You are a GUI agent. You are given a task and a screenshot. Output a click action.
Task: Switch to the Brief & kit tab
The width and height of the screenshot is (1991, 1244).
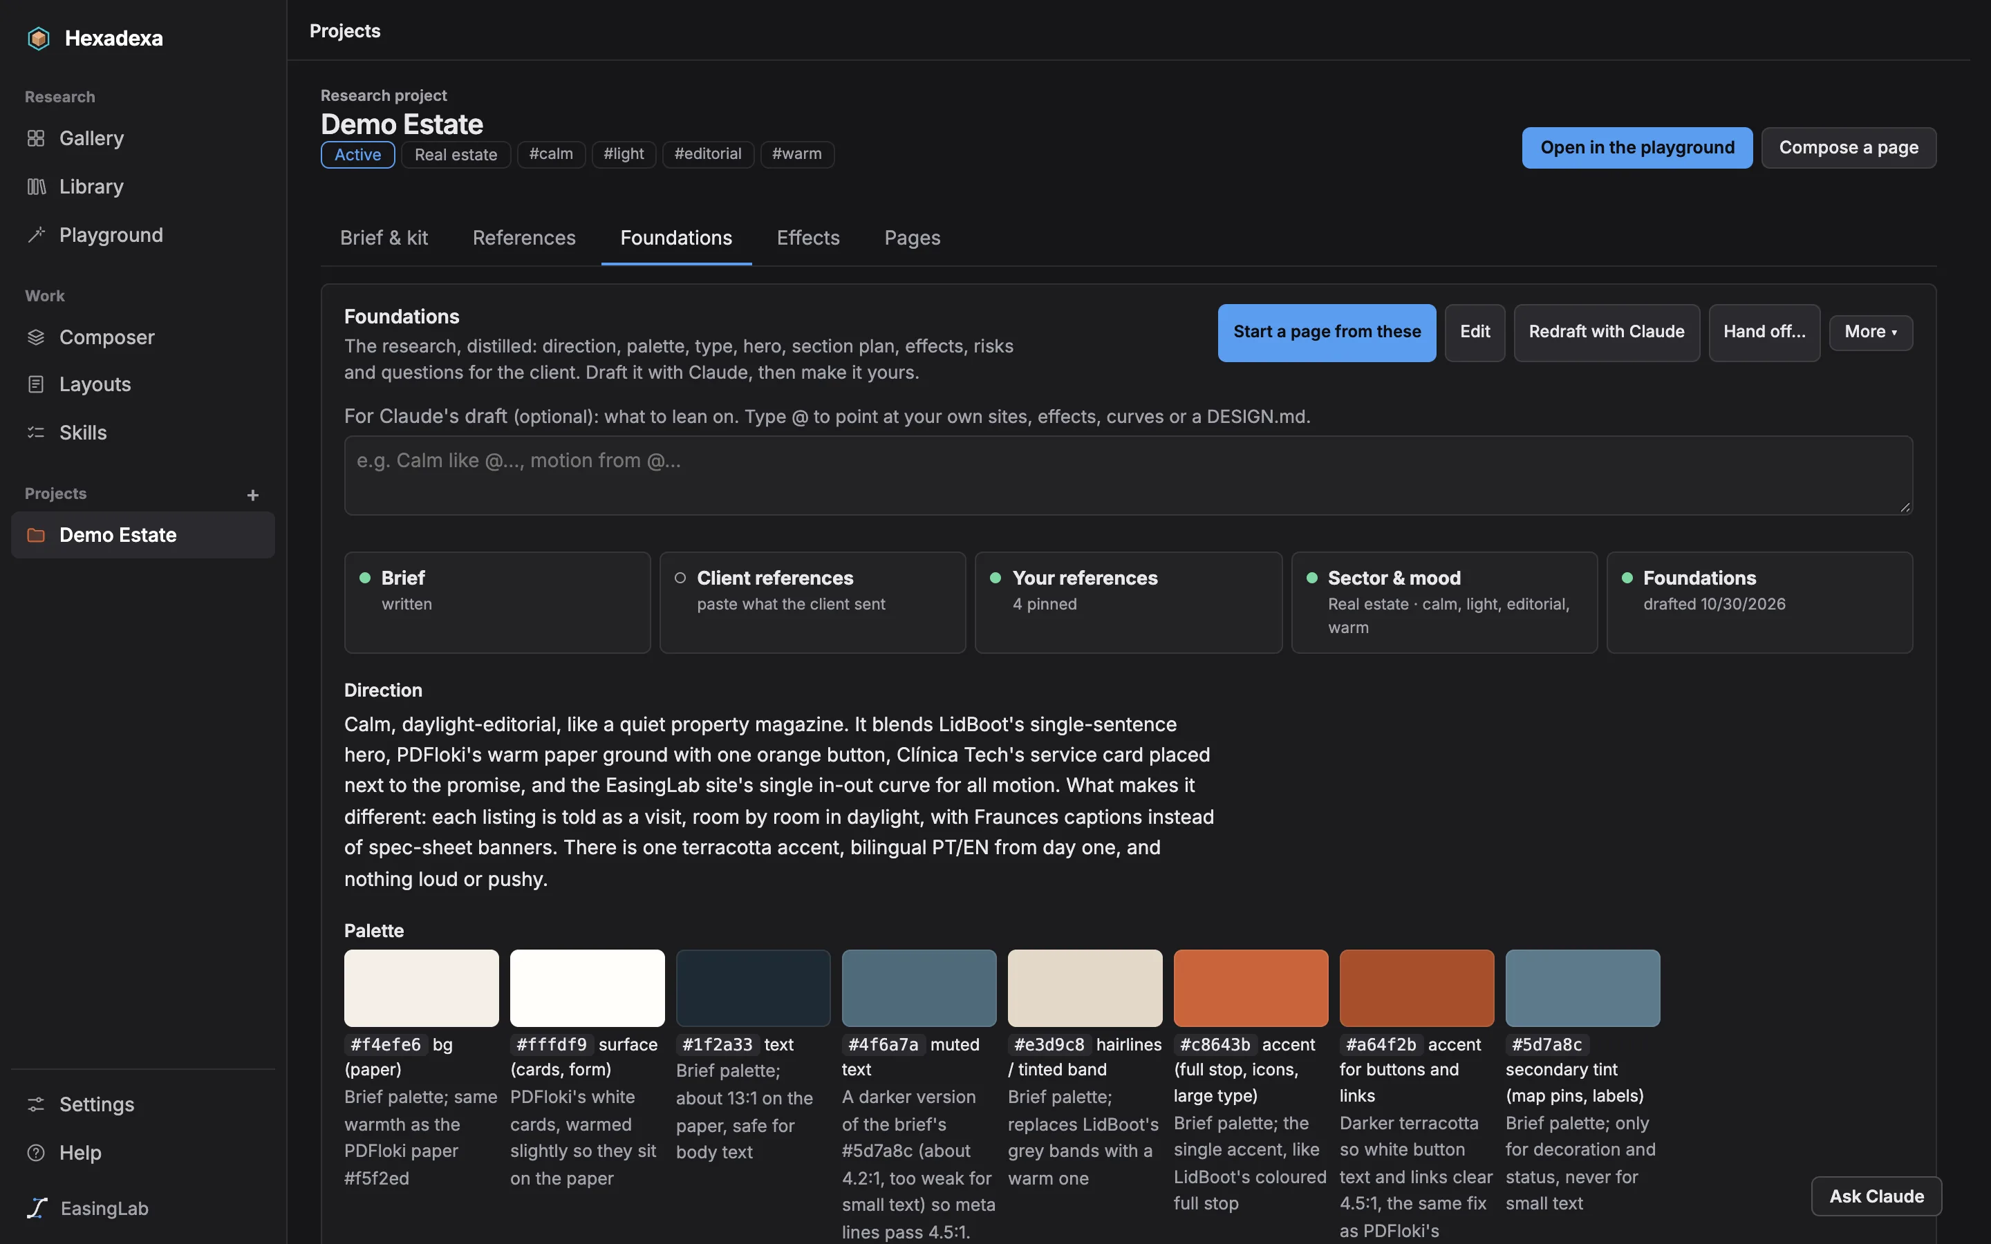pyautogui.click(x=384, y=238)
